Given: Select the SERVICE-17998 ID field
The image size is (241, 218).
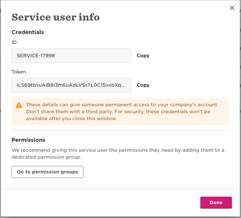Looking at the screenshot, I should pos(71,56).
